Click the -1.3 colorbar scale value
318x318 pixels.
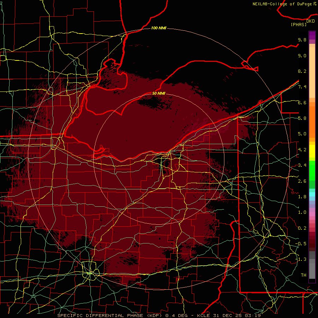(301, 259)
